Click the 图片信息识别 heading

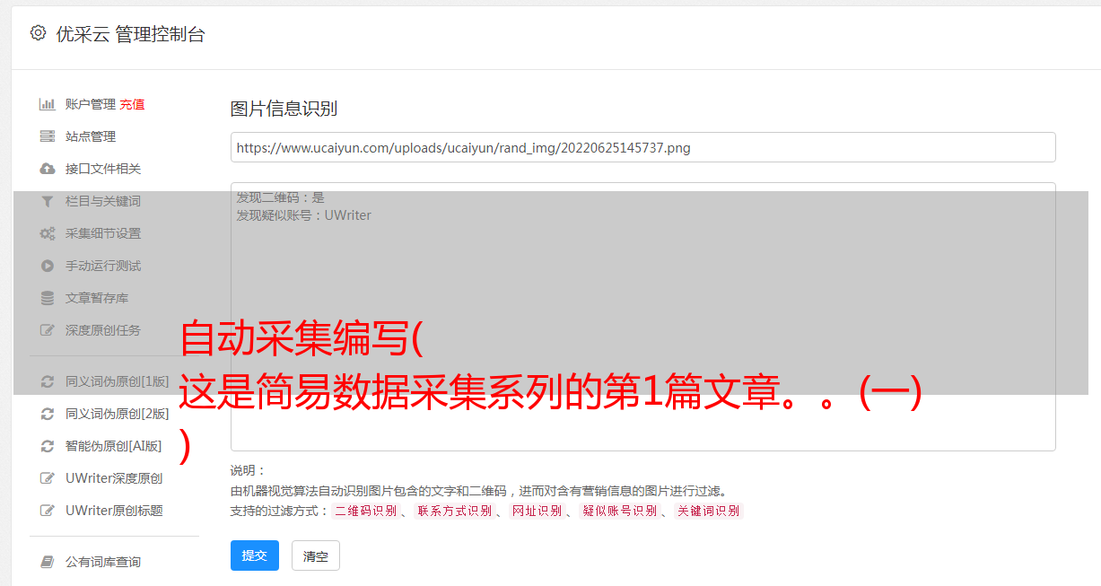point(284,109)
